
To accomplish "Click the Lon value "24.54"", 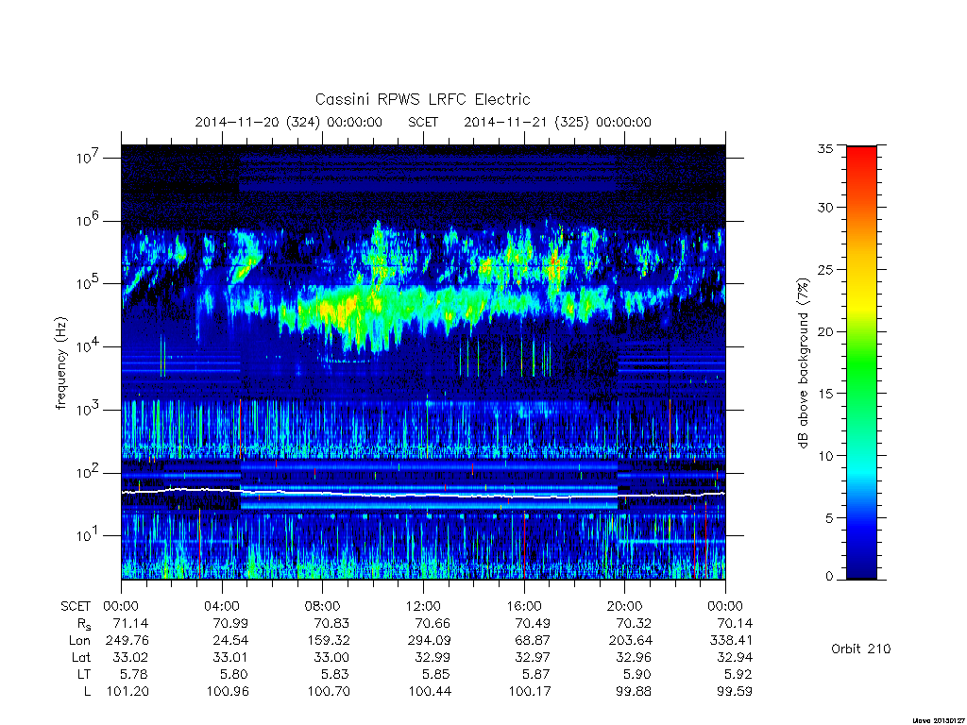I will click(230, 641).
